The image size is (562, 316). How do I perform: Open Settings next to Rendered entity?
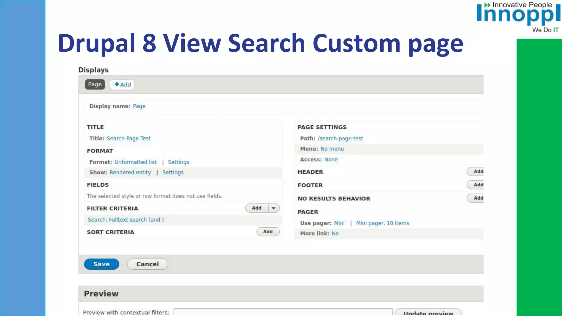(x=173, y=173)
